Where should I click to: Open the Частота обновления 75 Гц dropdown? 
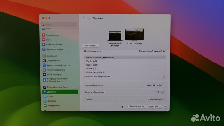[x=160, y=92]
